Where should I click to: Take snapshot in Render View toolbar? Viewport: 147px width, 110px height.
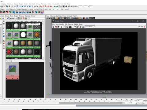pos(58,27)
